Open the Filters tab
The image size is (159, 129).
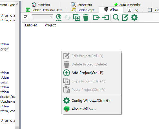tap(151, 10)
